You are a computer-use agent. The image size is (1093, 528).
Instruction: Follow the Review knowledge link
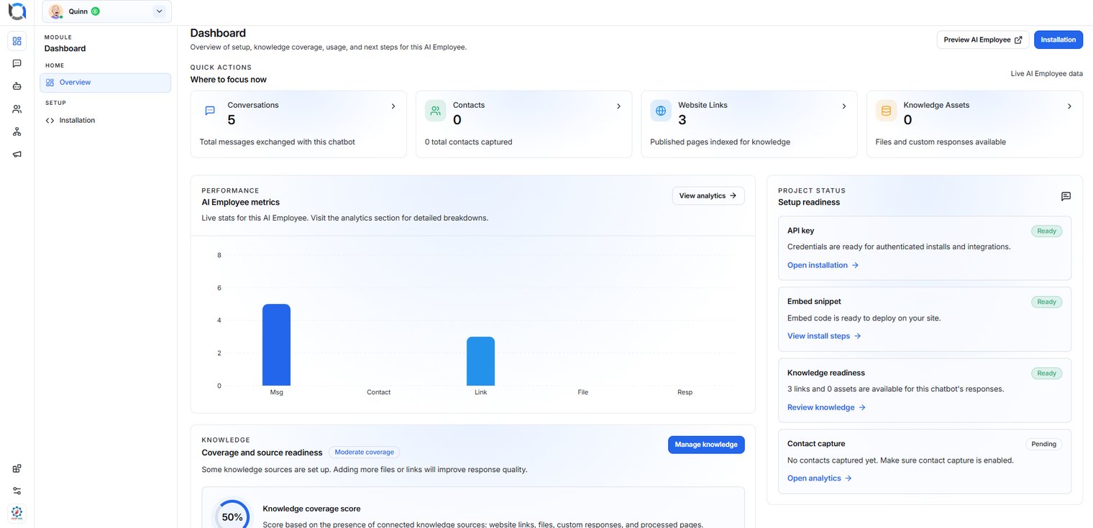[x=826, y=407]
